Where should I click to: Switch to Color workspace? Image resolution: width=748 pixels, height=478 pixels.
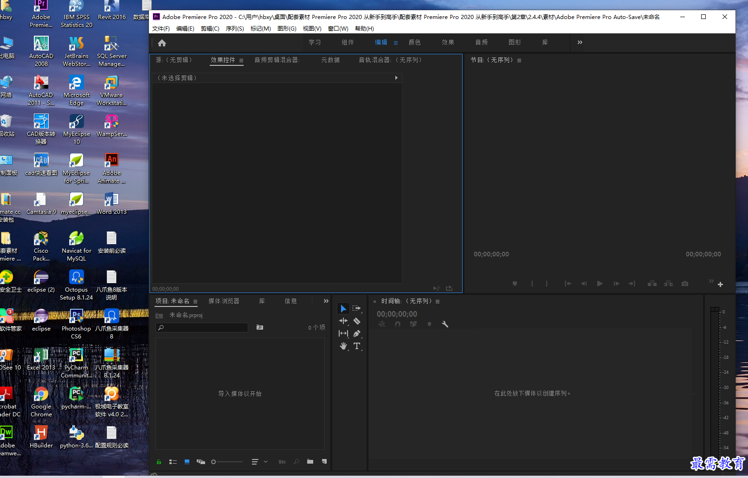pos(415,42)
